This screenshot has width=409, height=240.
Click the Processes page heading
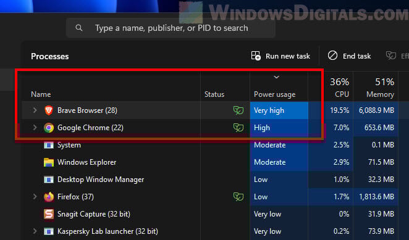click(50, 56)
